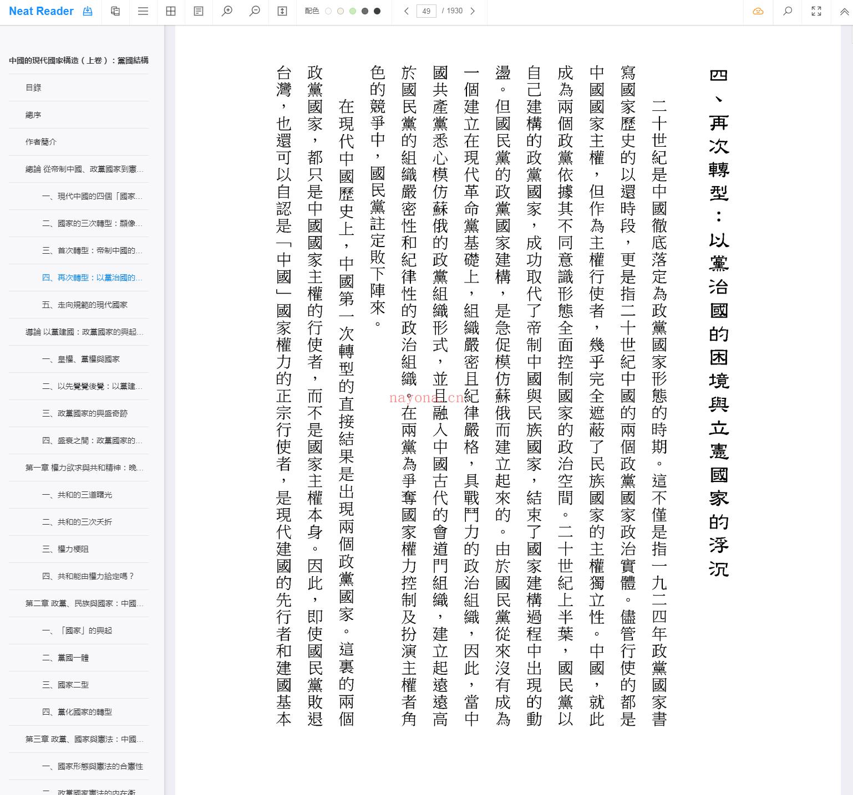The width and height of the screenshot is (853, 795).
Task: Go to the next page arrow
Action: (473, 11)
